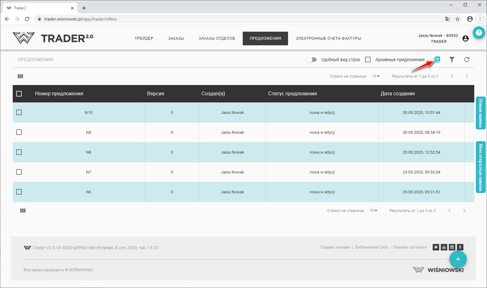
Task: Open the Новая заявка side panel
Action: [x=480, y=113]
